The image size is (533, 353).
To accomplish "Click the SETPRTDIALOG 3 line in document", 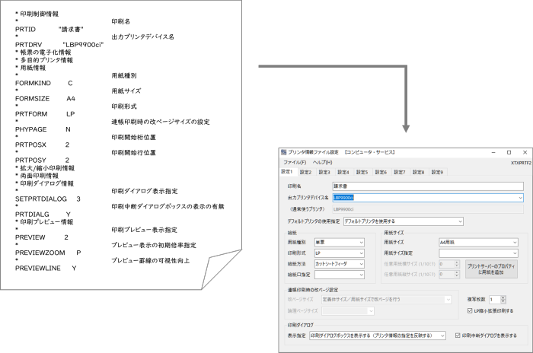I will (x=48, y=199).
